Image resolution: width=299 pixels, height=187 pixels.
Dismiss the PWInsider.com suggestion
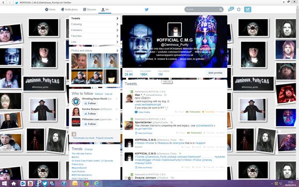click(117, 119)
